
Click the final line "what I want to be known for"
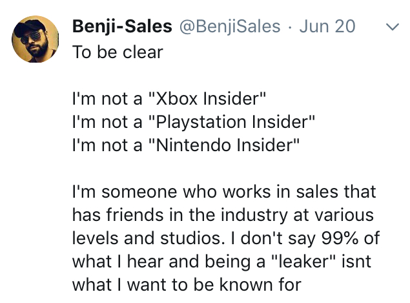[187, 285]
